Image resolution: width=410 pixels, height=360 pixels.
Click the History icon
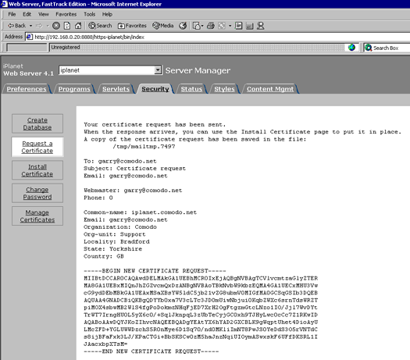pos(183,26)
